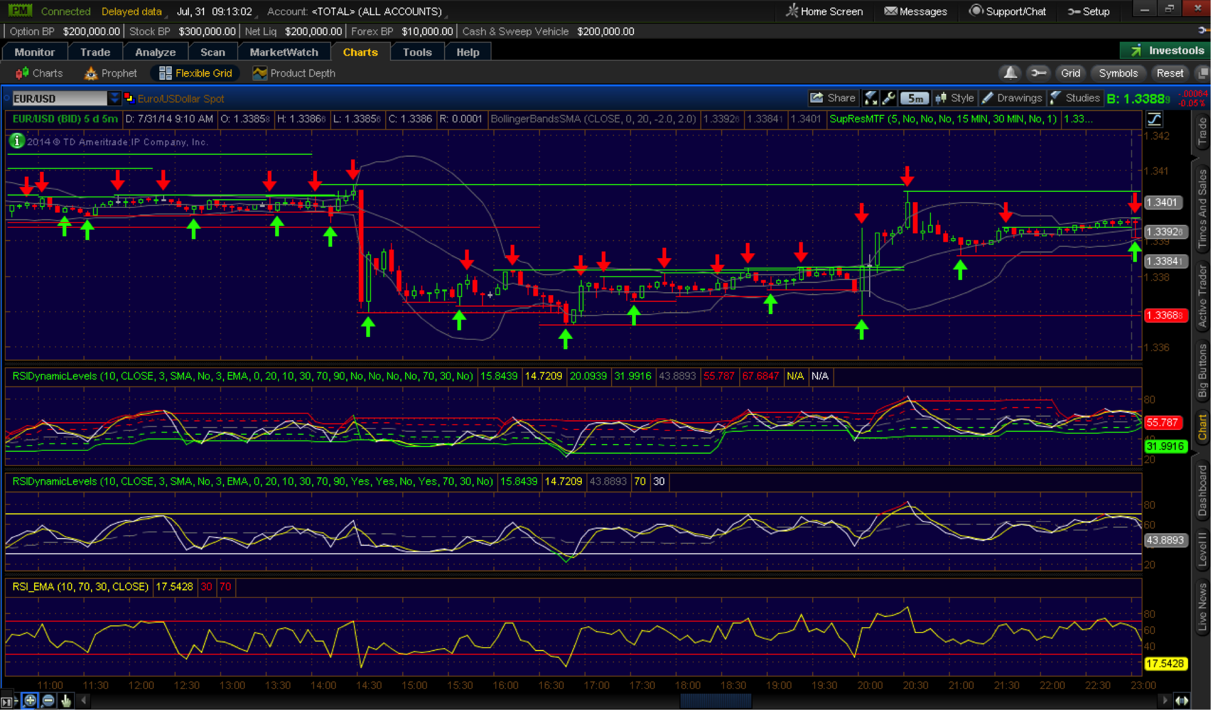Open the MarketWatch tab
This screenshot has width=1211, height=710.
click(x=284, y=52)
